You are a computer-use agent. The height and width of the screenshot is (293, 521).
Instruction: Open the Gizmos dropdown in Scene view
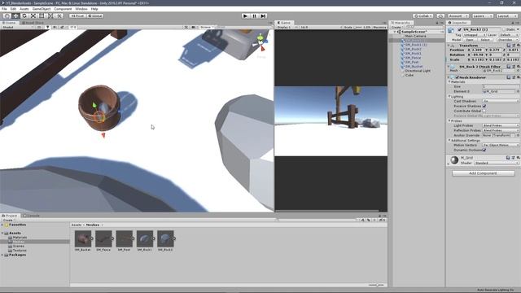click(x=207, y=27)
